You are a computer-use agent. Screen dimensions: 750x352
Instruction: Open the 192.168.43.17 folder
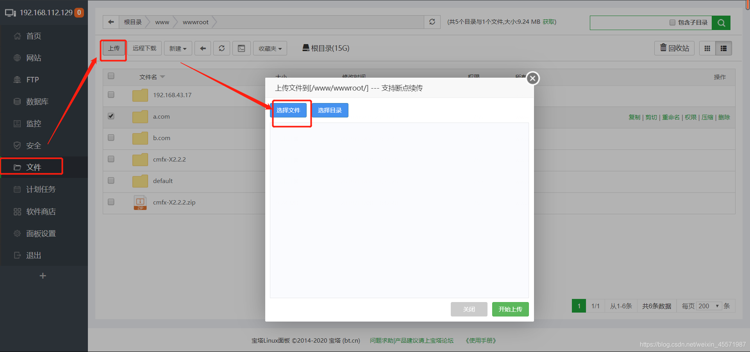[172, 95]
